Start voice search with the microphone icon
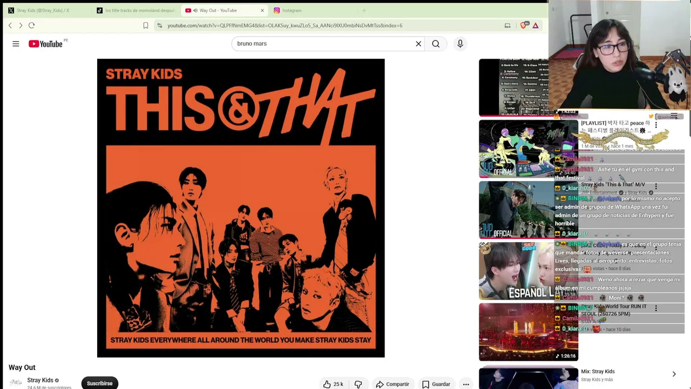Viewport: 691px width, 389px height. [x=460, y=44]
